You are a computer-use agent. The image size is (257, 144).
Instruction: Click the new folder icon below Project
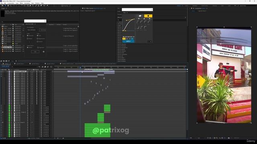pos(4,61)
